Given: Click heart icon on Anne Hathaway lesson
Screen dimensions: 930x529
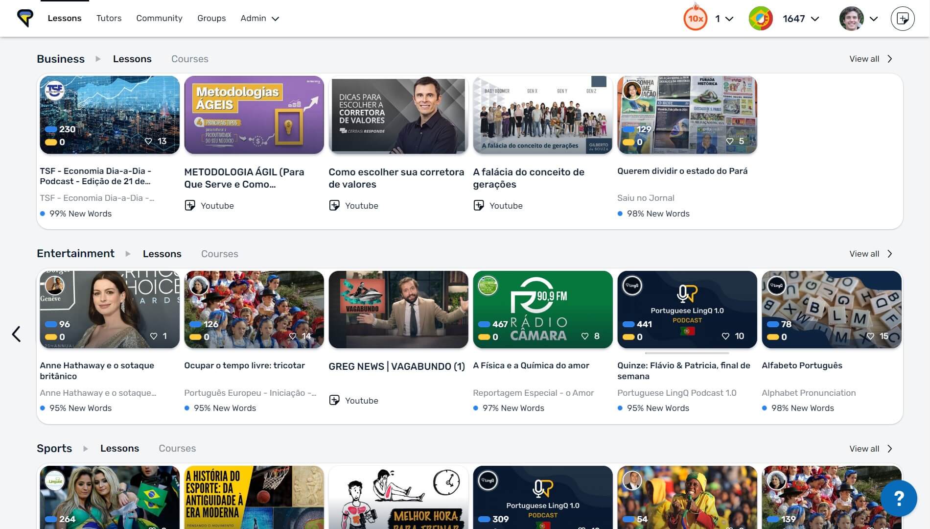Looking at the screenshot, I should coord(154,336).
